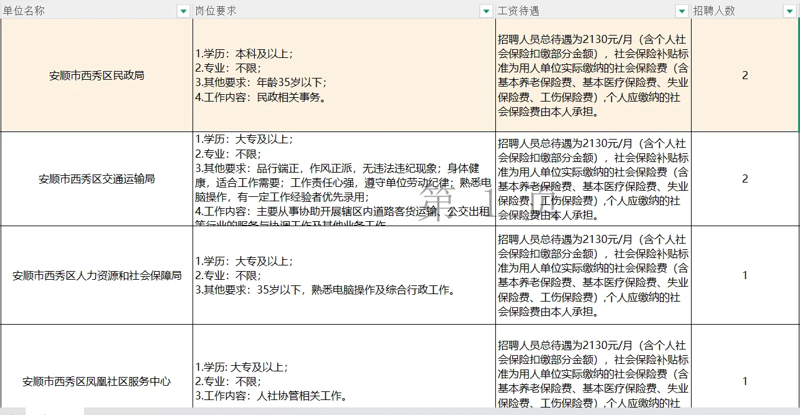Open filter dropdown for 岗位要求 column
Image resolution: width=800 pixels, height=415 pixels.
coord(487,11)
